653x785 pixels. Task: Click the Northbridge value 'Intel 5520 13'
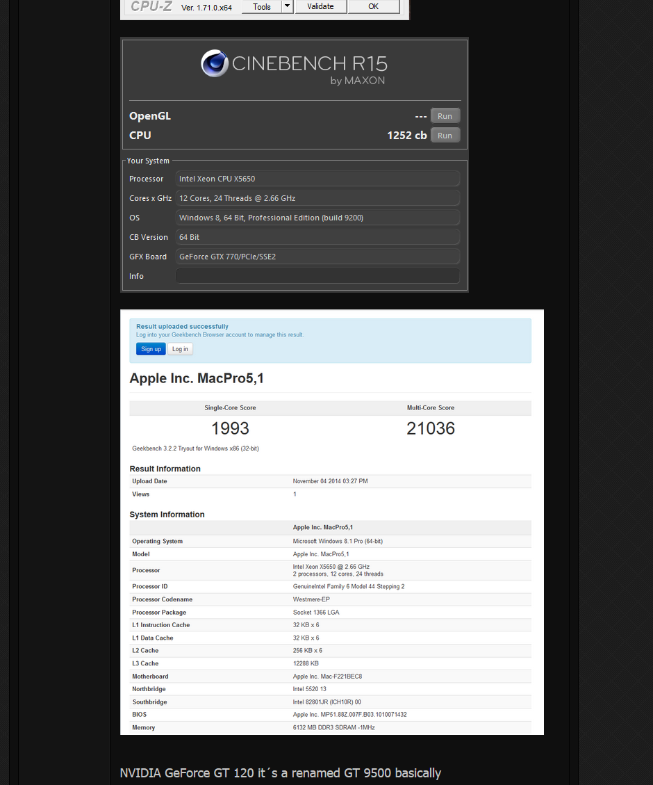[310, 689]
